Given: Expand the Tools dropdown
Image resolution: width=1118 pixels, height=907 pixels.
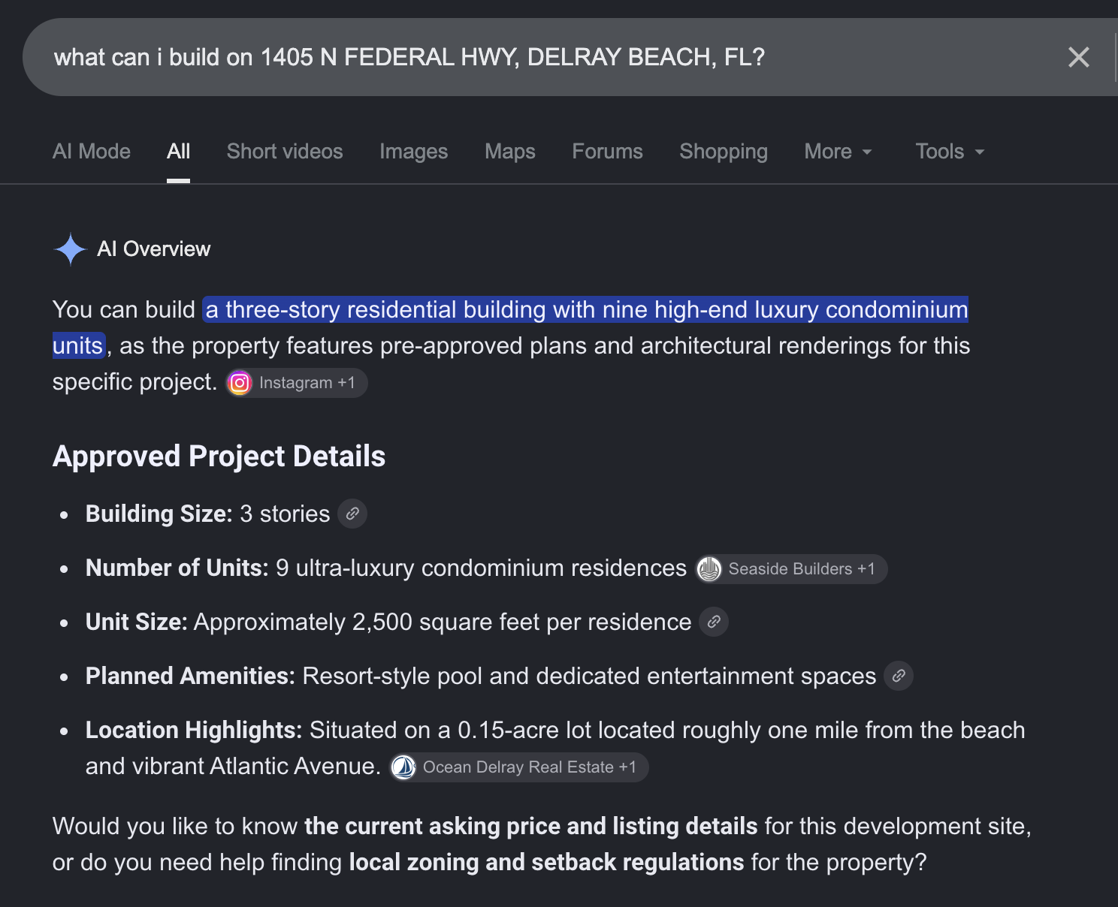Looking at the screenshot, I should 950,152.
